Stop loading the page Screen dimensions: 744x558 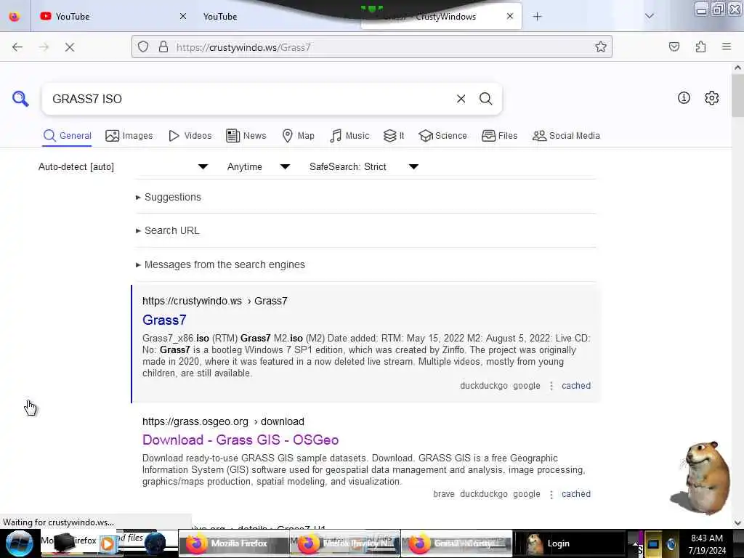tap(69, 47)
